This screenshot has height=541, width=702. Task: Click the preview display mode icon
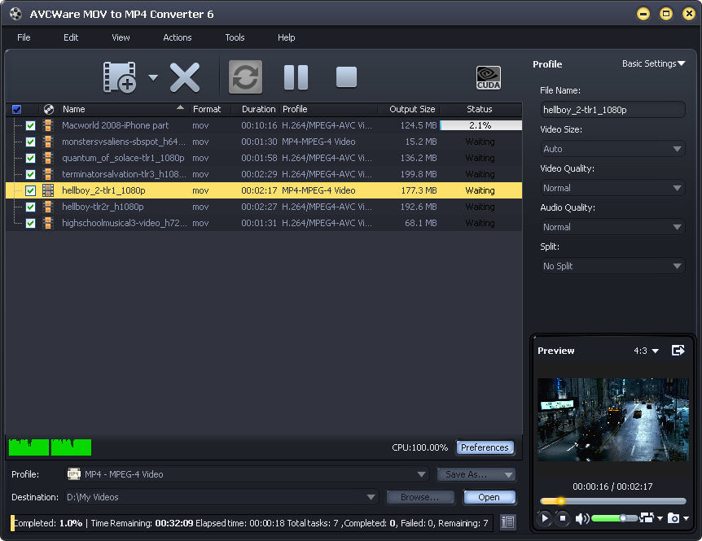[x=647, y=517]
